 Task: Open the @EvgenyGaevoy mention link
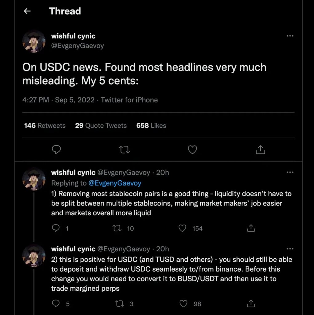pos(115,183)
